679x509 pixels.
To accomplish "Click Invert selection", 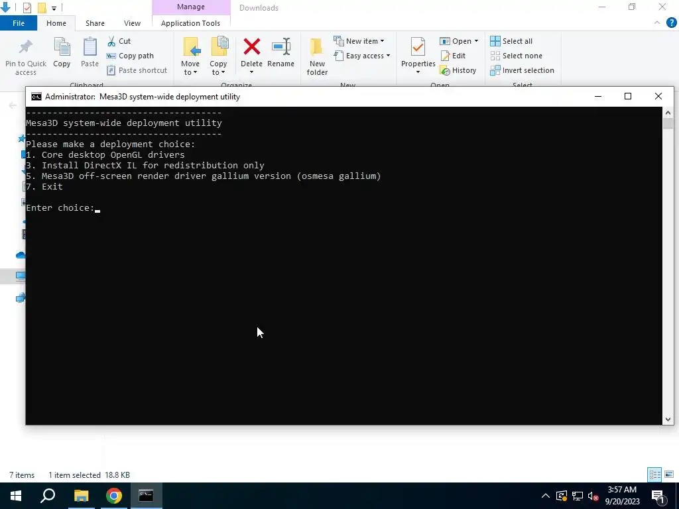I will (x=523, y=70).
